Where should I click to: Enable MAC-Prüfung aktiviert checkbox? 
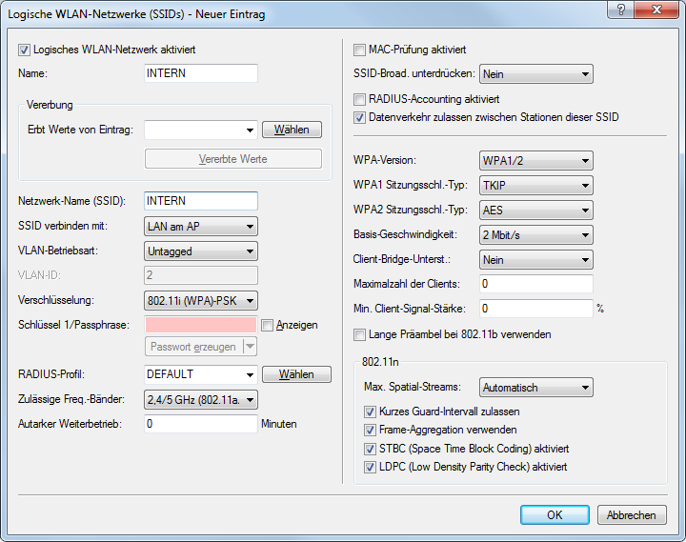point(360,50)
